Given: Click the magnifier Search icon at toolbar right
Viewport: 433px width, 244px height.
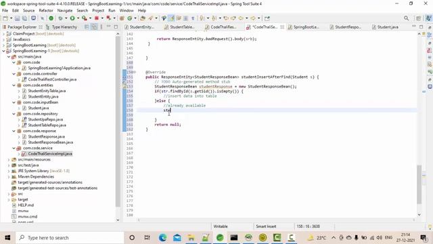Looking at the screenshot, I should point(406,18).
